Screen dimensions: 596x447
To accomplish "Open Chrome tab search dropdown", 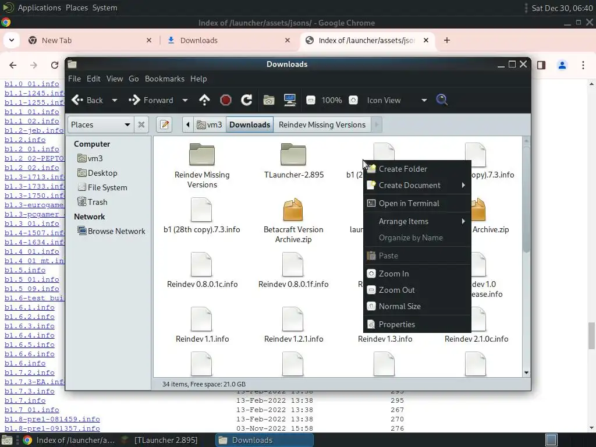I will tap(12, 40).
